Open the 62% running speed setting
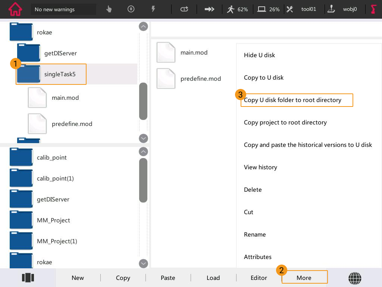Viewport: 382px width, 287px height. tap(238, 9)
